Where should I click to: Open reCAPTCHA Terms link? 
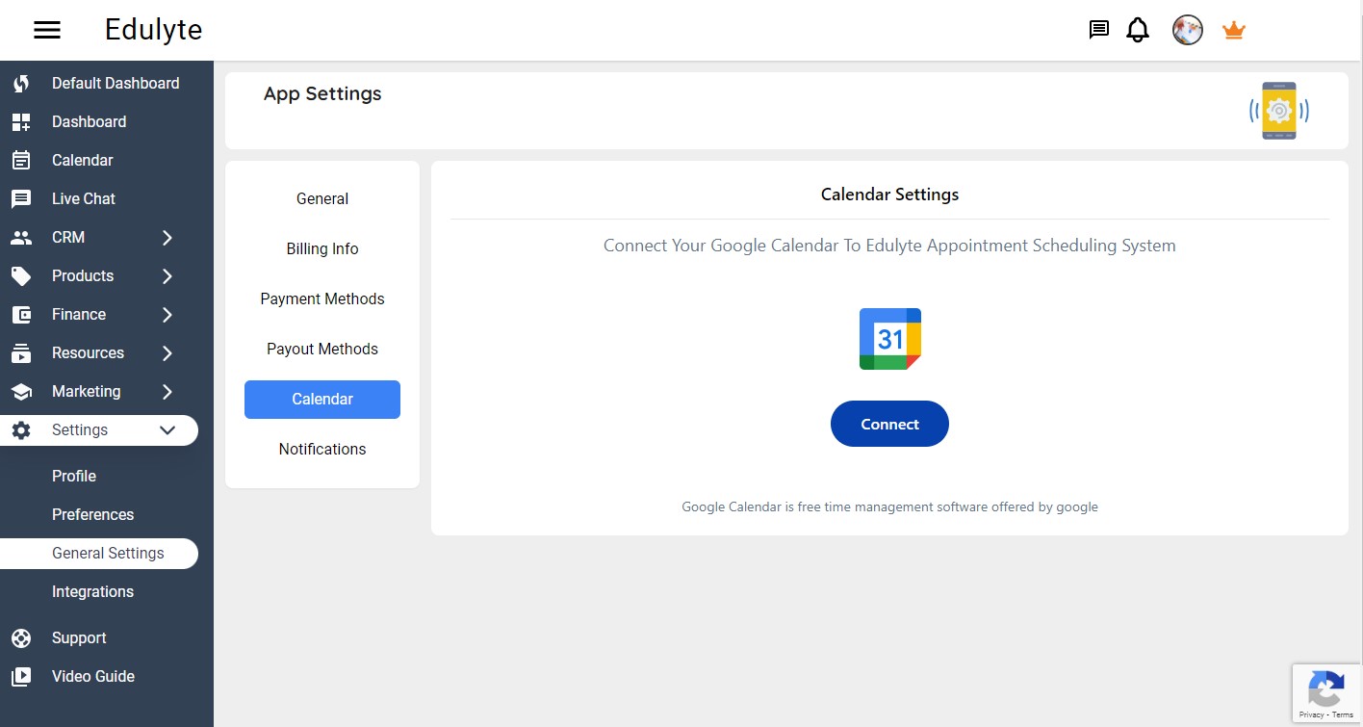point(1343,715)
